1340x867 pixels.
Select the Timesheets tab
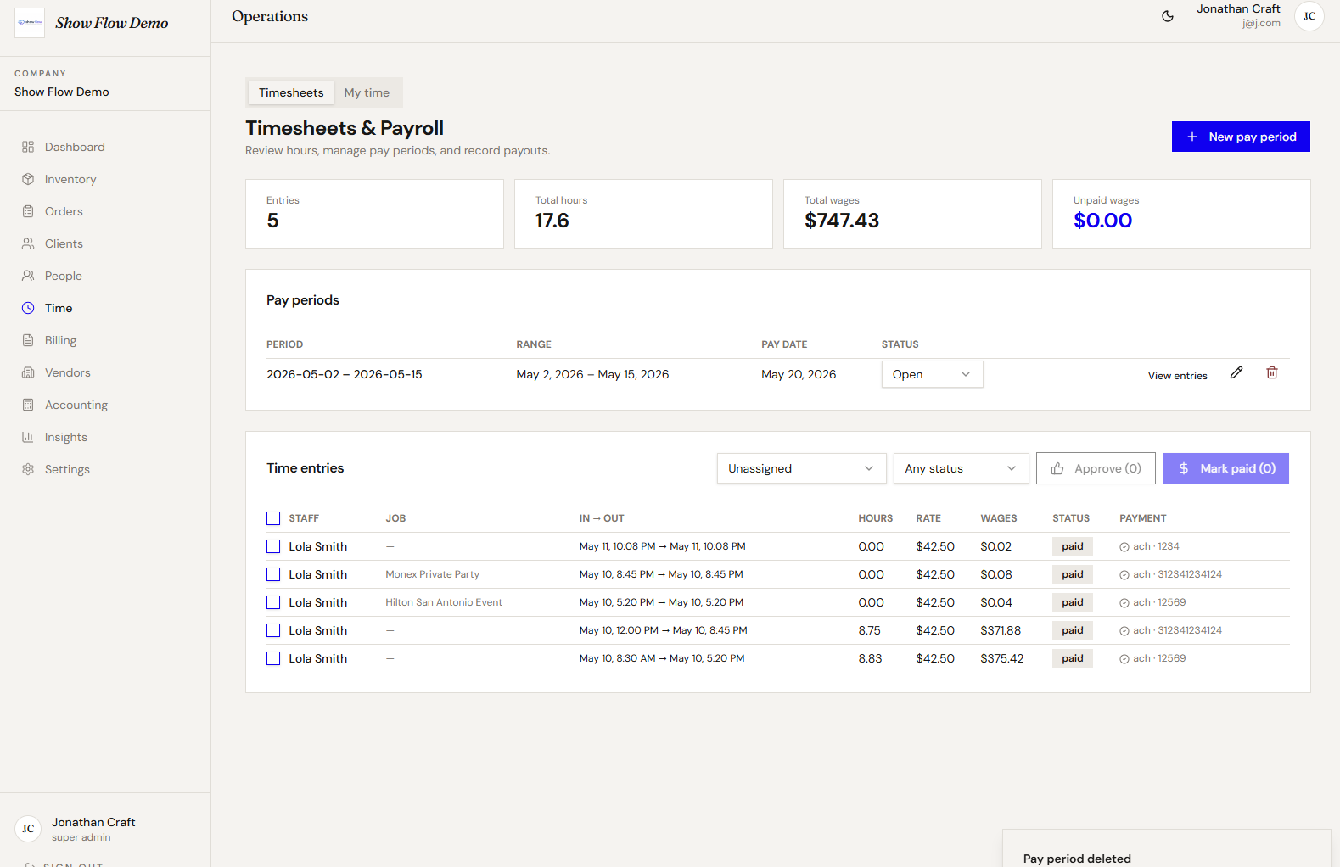click(291, 92)
